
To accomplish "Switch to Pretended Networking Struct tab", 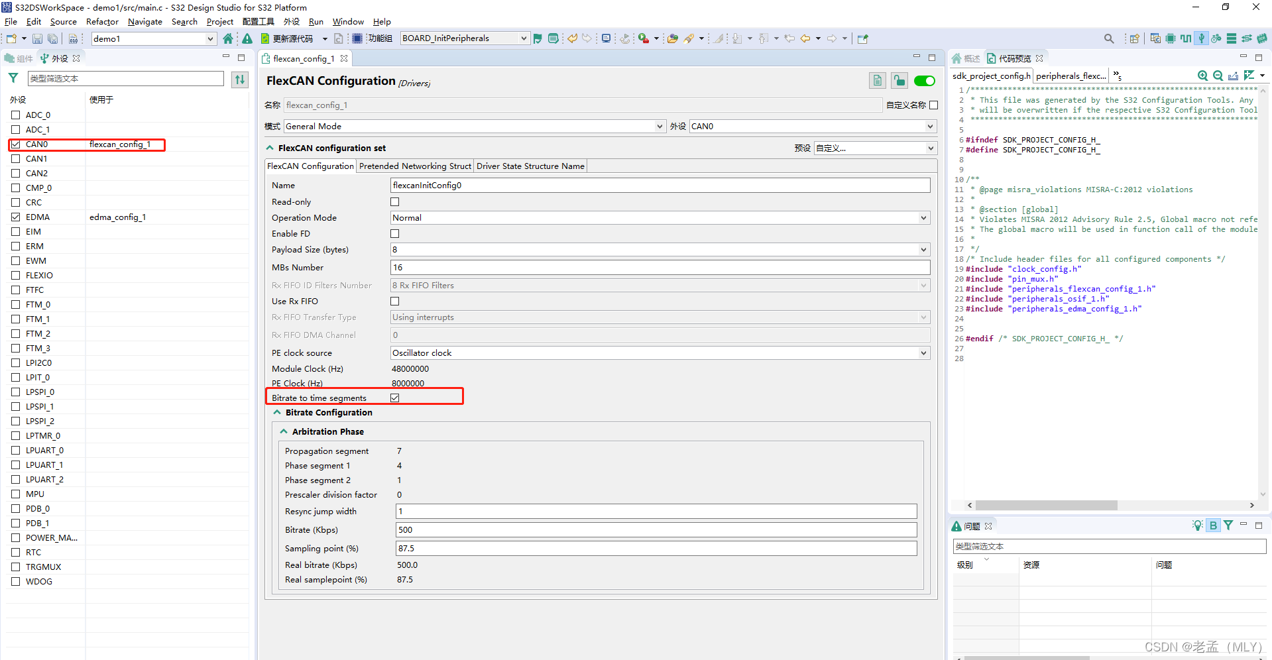I will [x=415, y=166].
